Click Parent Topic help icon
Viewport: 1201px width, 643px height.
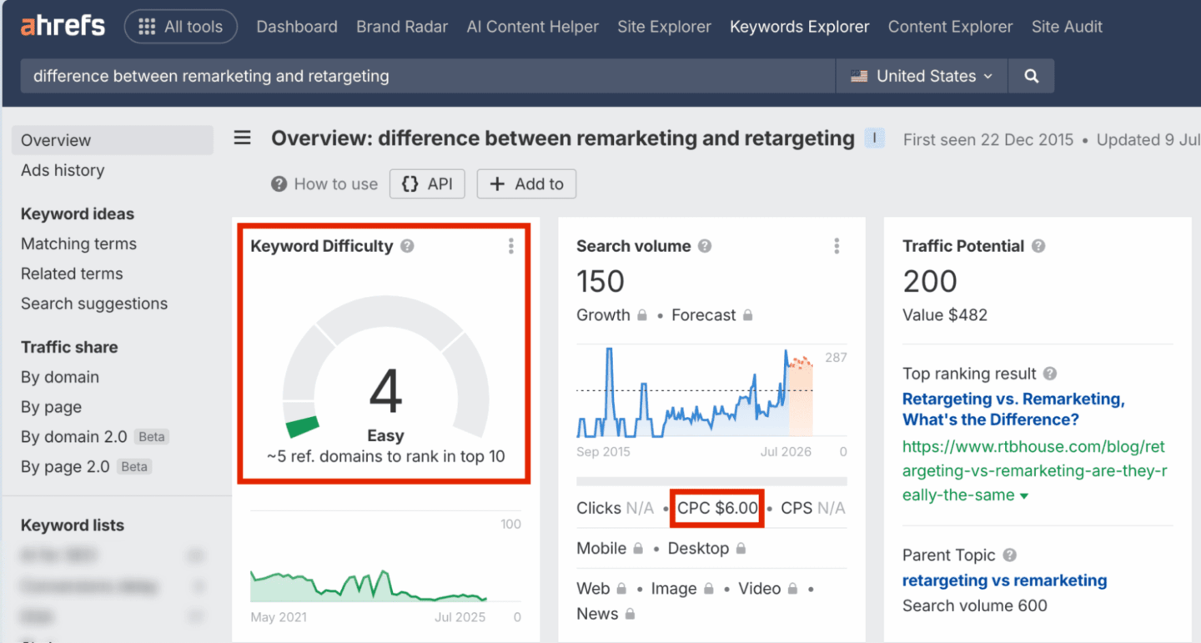tap(1009, 555)
